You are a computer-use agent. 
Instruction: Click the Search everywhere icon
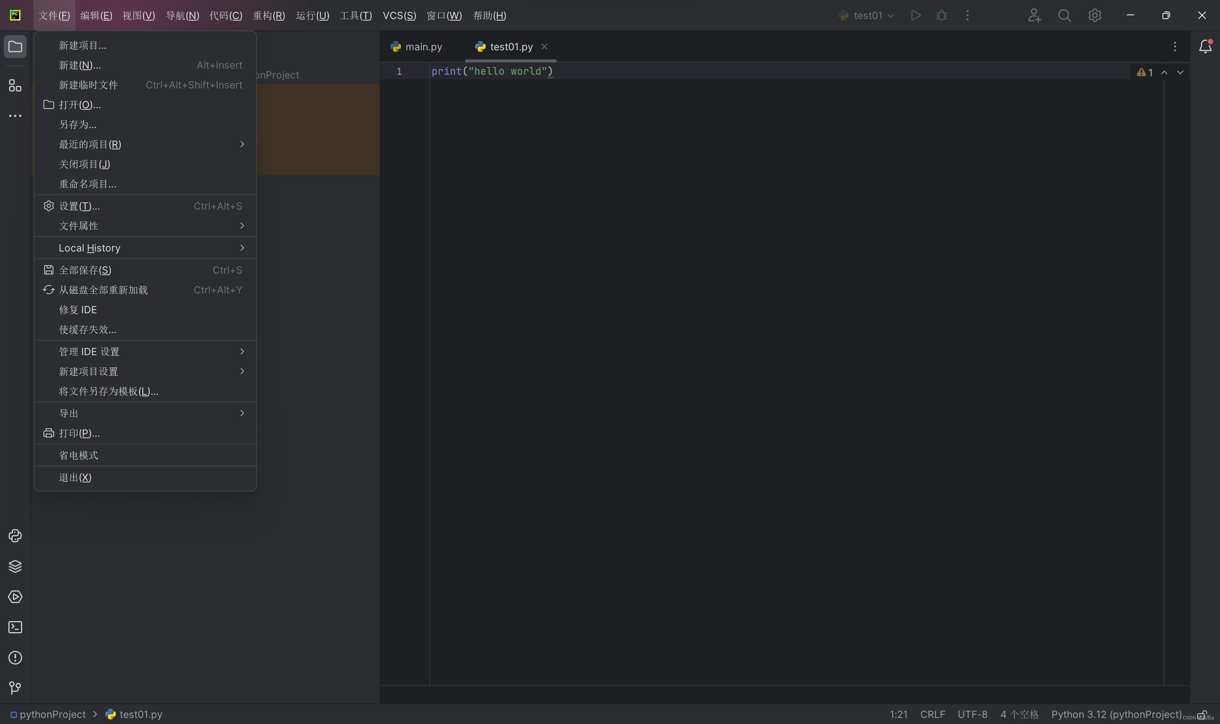[1063, 16]
